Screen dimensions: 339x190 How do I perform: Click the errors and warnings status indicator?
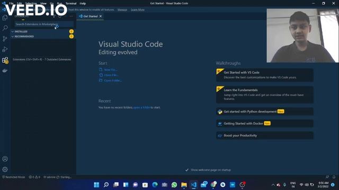(34, 177)
